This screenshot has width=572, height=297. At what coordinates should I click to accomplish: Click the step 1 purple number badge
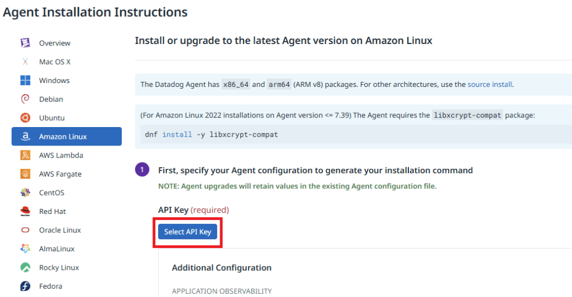[x=142, y=170]
